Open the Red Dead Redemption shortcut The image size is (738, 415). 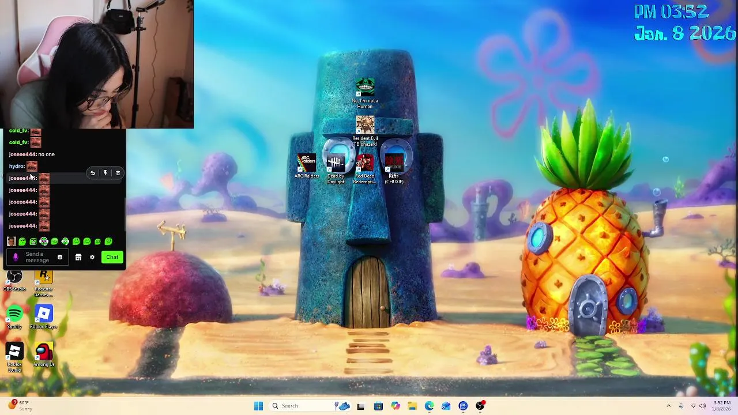[x=364, y=169]
